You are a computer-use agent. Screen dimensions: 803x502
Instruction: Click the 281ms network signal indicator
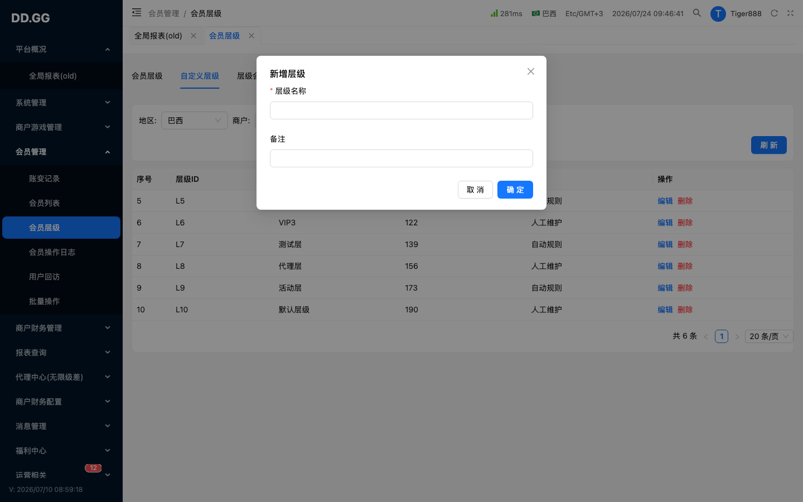coord(506,13)
